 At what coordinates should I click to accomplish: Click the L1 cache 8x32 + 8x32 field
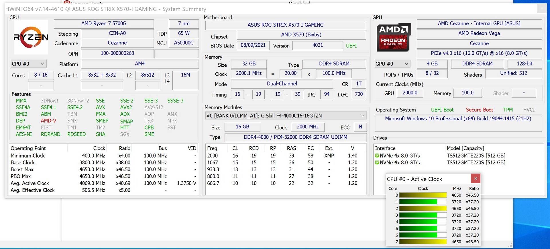tap(102, 75)
